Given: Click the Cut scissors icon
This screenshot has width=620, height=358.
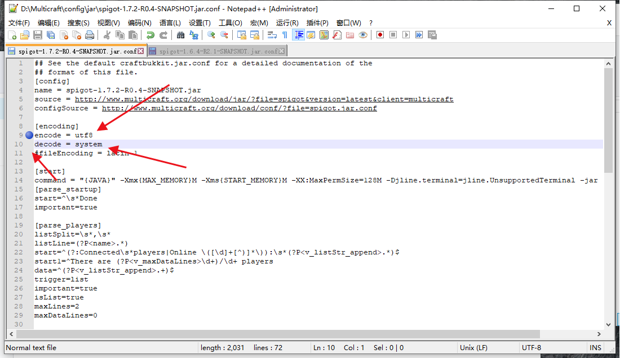Looking at the screenshot, I should coord(107,35).
